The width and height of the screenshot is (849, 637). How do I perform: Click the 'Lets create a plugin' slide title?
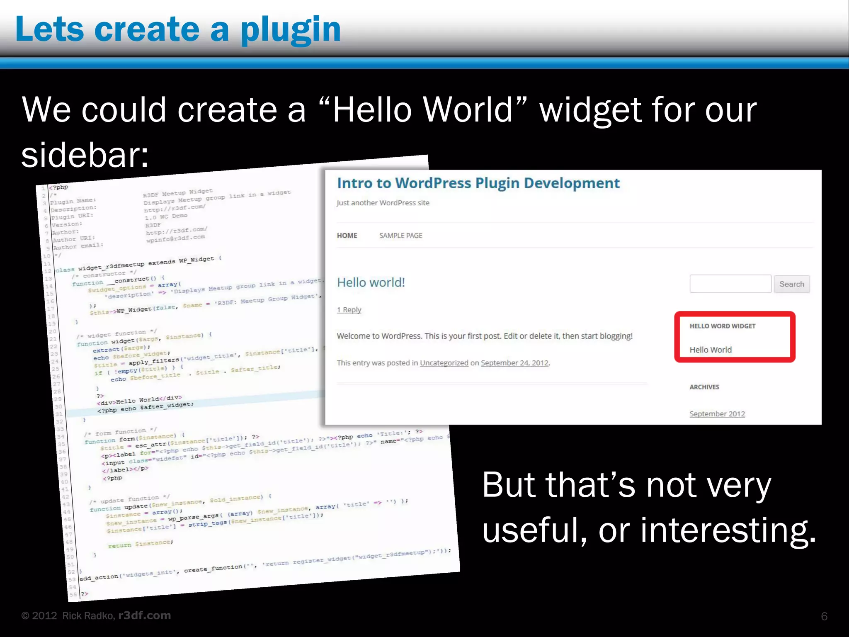tap(178, 29)
